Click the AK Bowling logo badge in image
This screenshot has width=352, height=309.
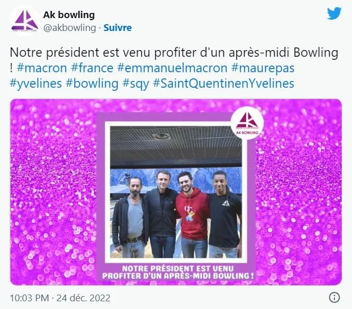point(247,123)
